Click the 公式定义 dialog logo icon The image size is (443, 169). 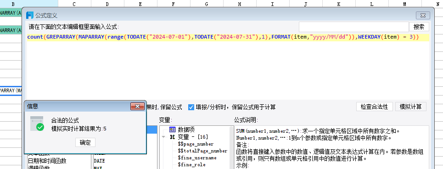(30, 15)
